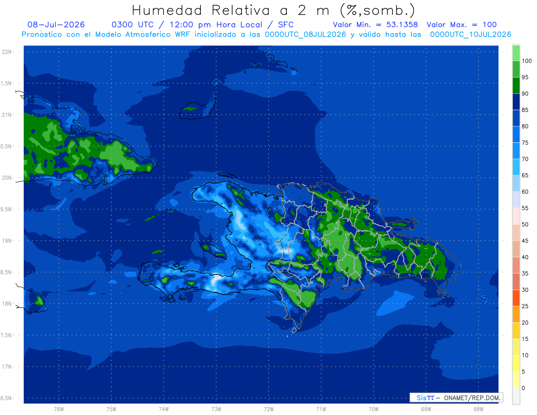The image size is (537, 415).
Task: Select the 19N latitude label
Action: tap(7, 240)
